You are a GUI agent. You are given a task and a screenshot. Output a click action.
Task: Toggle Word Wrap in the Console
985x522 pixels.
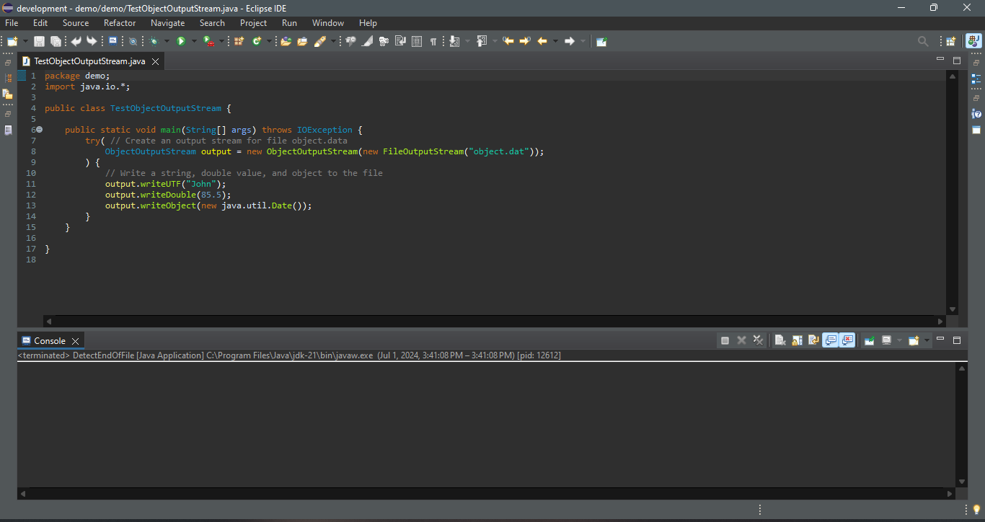(813, 340)
